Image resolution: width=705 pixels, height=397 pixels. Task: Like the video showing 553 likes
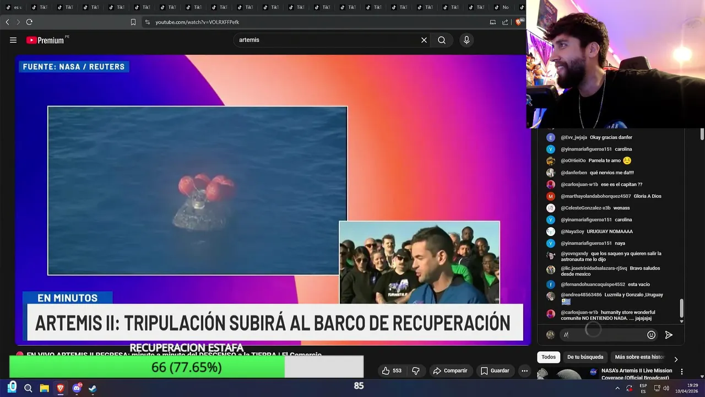point(392,371)
